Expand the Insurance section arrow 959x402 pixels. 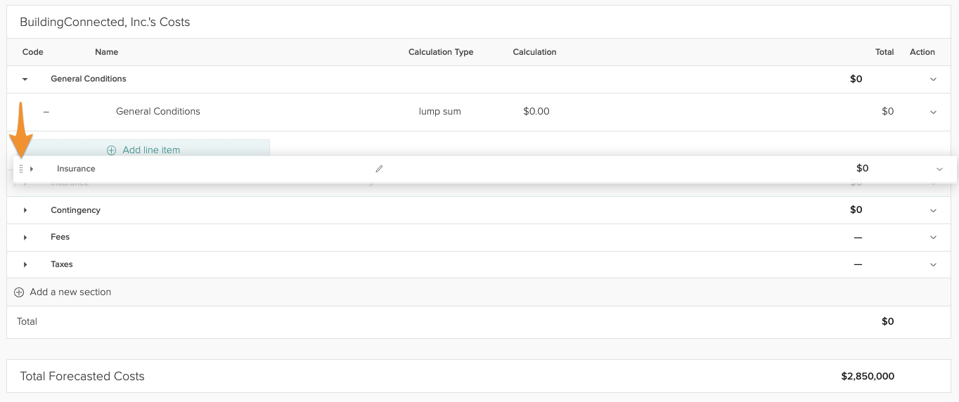pos(32,169)
